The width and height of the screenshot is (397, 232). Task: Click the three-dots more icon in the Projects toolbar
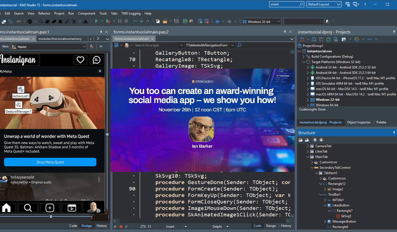click(x=369, y=39)
